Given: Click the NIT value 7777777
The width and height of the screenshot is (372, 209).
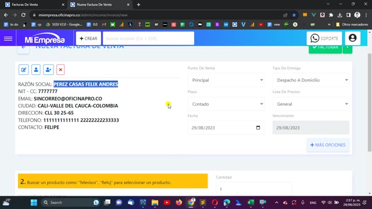Looking at the screenshot, I should (48, 91).
